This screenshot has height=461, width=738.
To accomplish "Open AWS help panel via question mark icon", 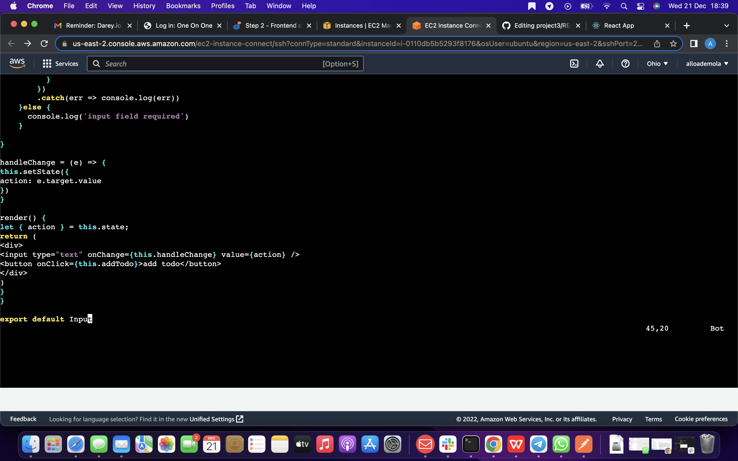I will pyautogui.click(x=625, y=64).
